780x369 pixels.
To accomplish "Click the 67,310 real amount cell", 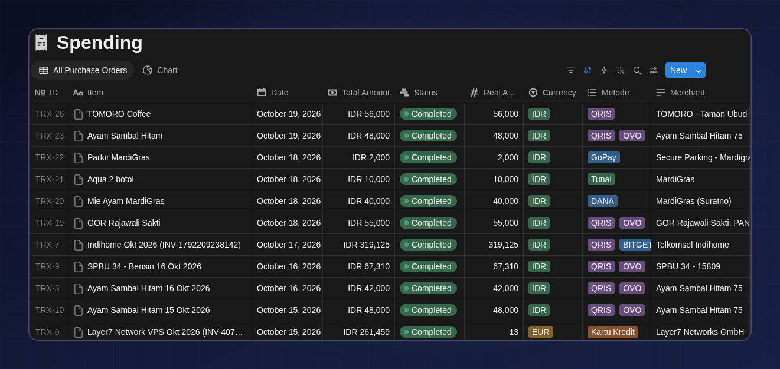I will tap(494, 266).
